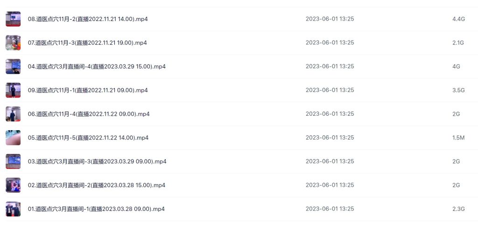Screen dimensions: 478x238
Task: Open 01.道医点穴3月直播间-1(直播2023.03.28 09.00).mp4
Action: pyautogui.click(x=96, y=210)
